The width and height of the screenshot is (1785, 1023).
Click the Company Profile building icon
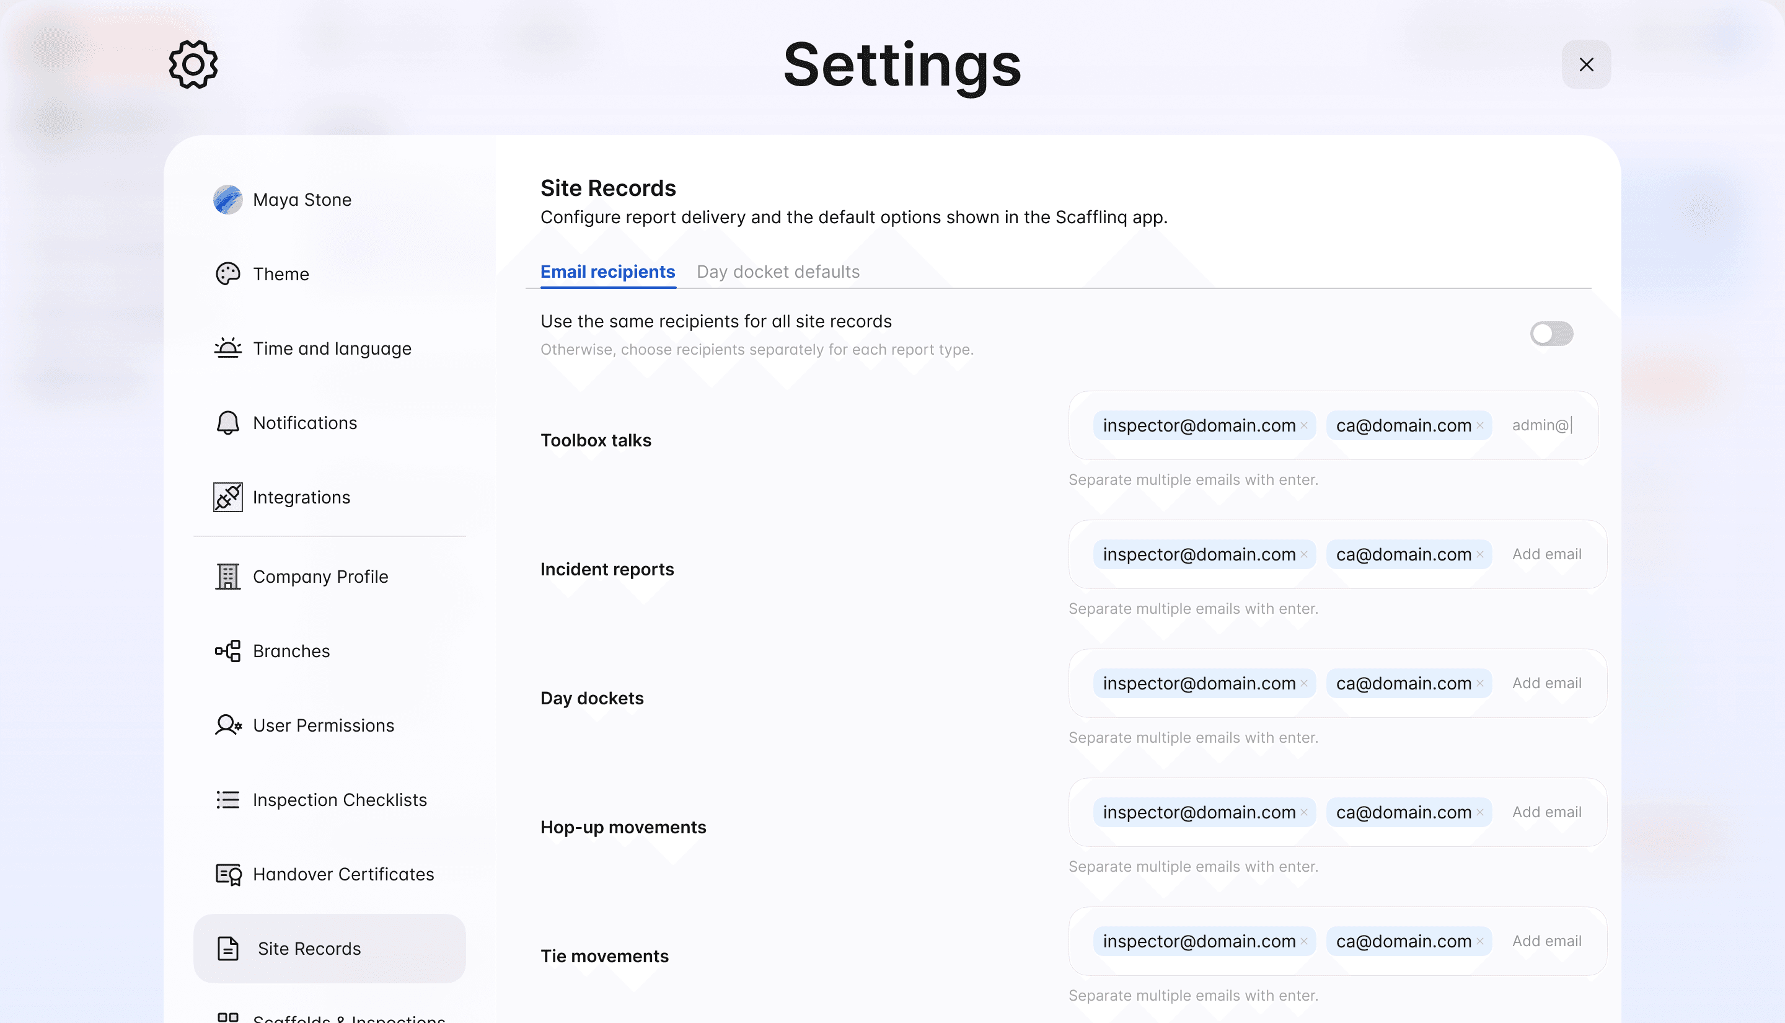tap(227, 577)
